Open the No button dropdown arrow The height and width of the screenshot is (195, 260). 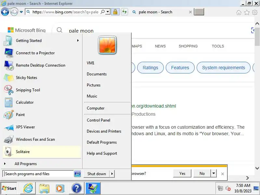click(214, 174)
